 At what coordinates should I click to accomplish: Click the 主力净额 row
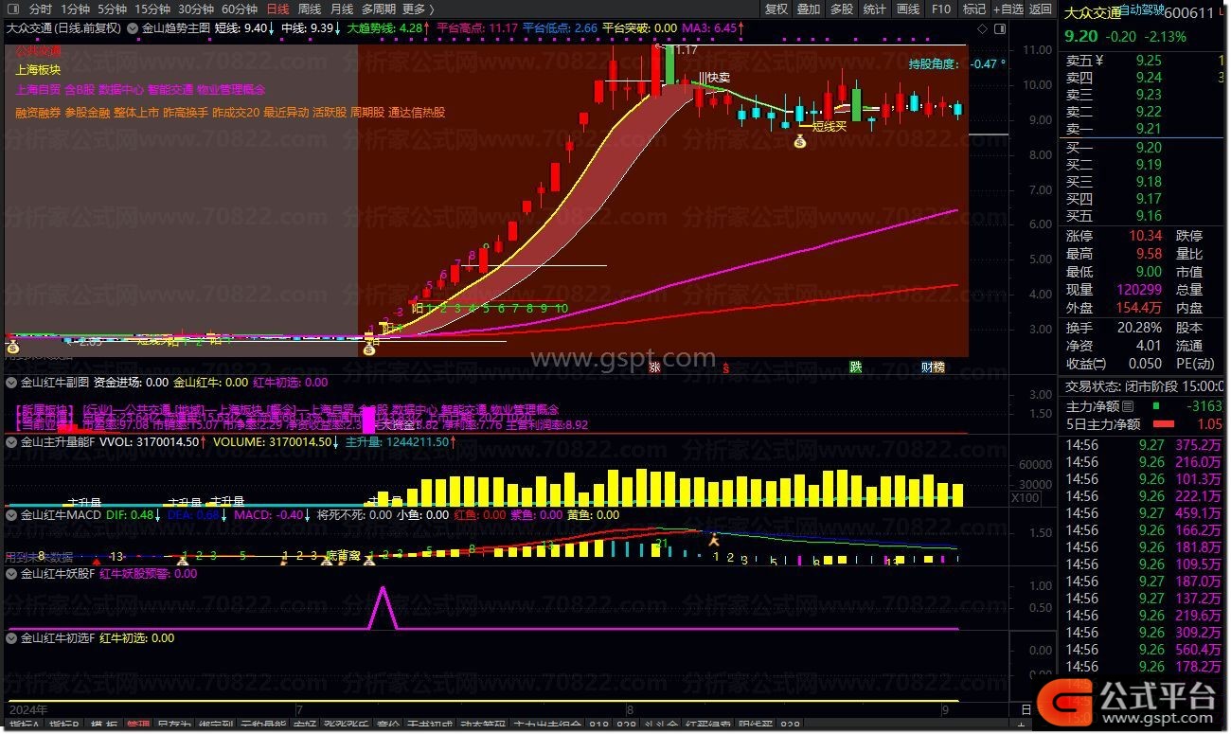(1144, 407)
